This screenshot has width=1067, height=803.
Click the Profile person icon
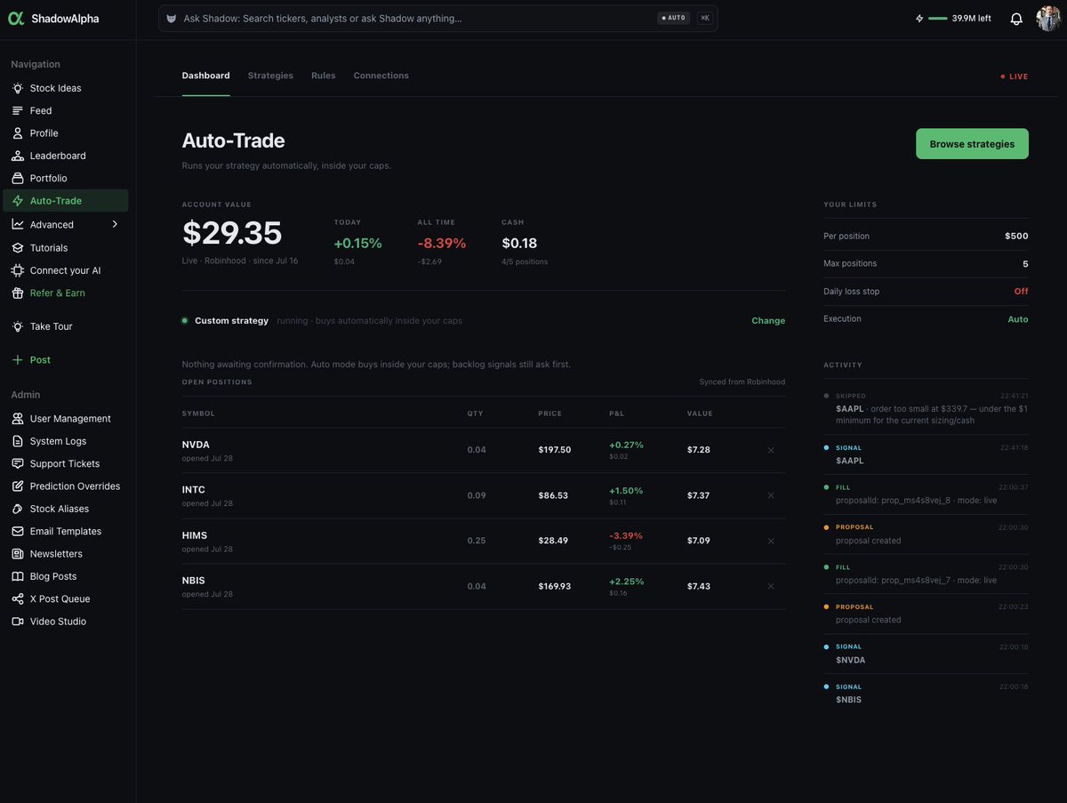tap(18, 133)
